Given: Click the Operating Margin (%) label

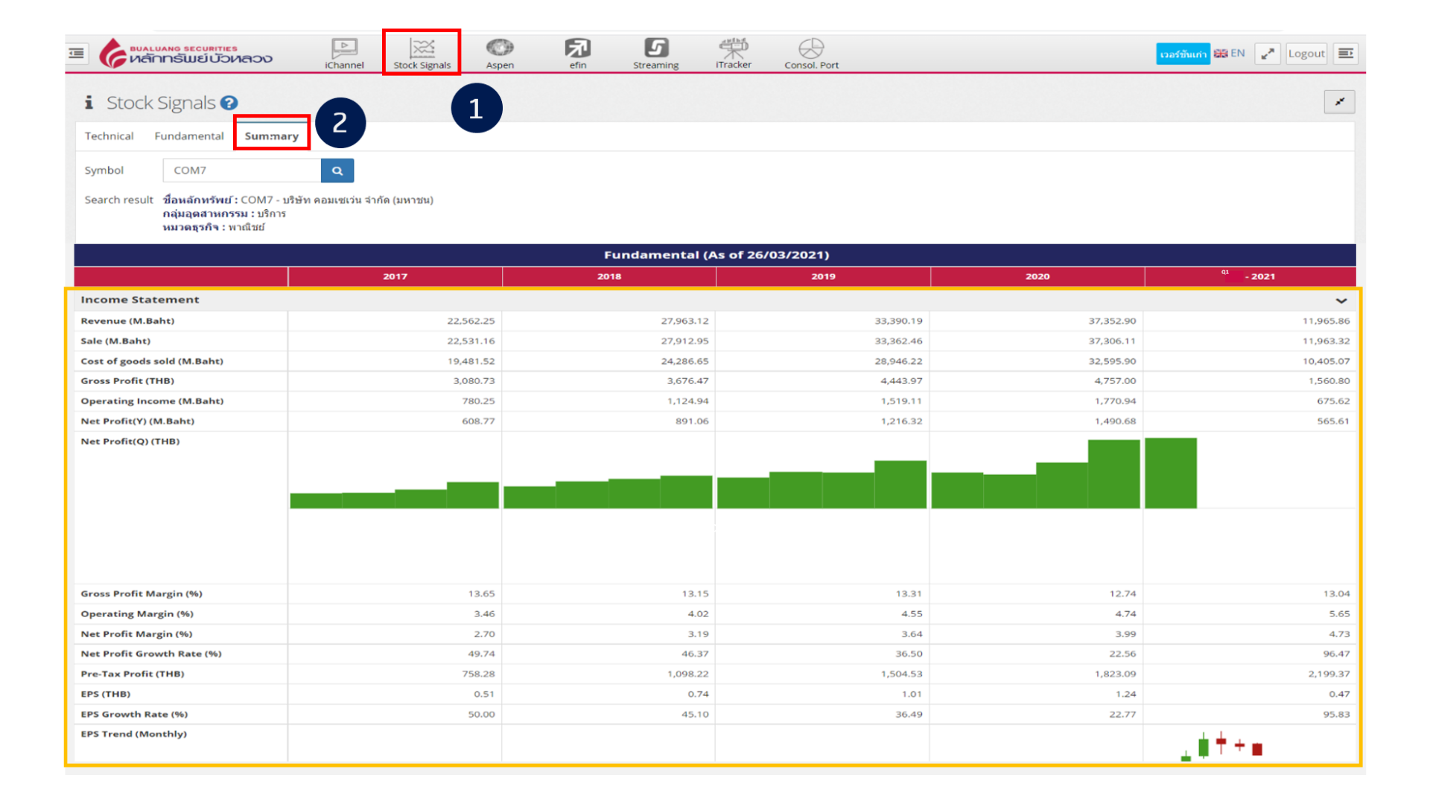Looking at the screenshot, I should pyautogui.click(x=137, y=613).
